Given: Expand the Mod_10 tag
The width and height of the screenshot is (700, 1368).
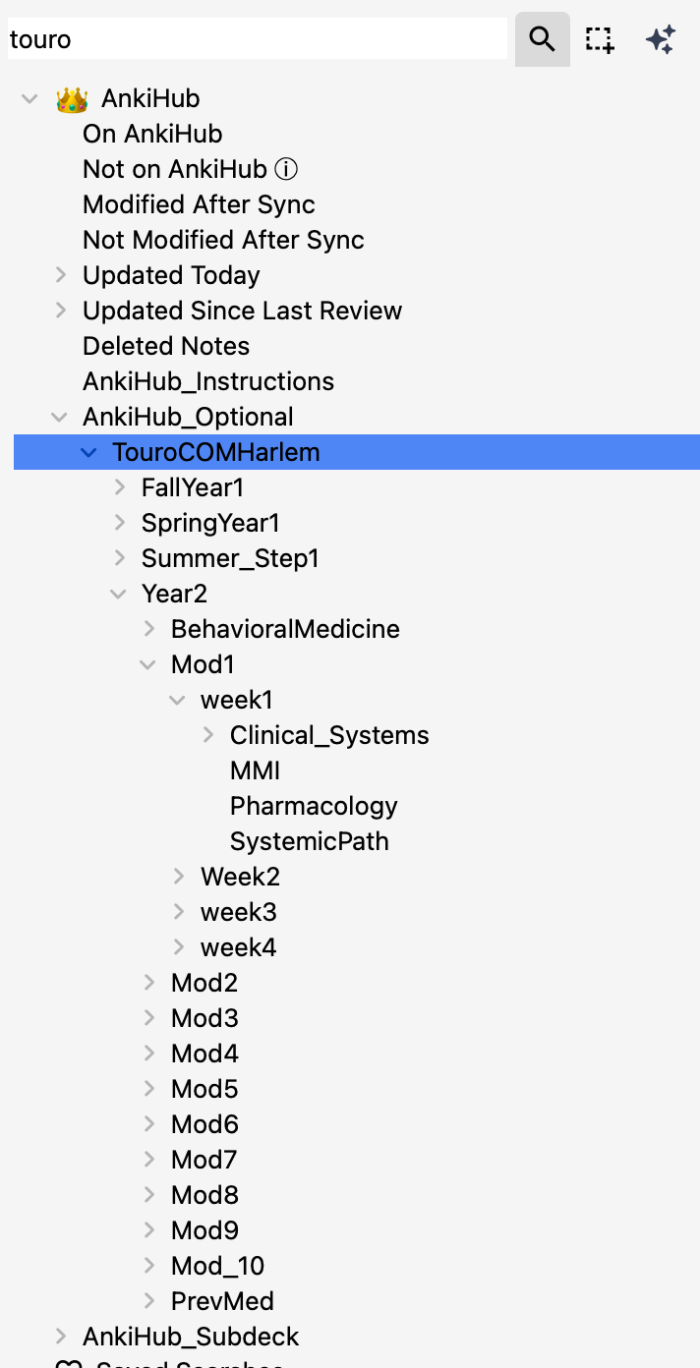Looking at the screenshot, I should (x=148, y=1266).
